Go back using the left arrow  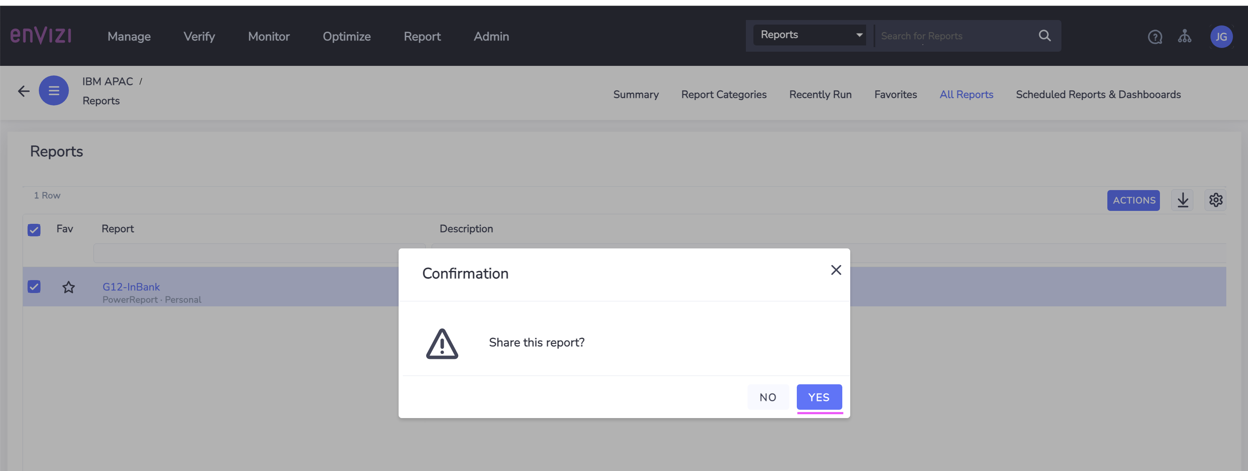click(x=24, y=91)
